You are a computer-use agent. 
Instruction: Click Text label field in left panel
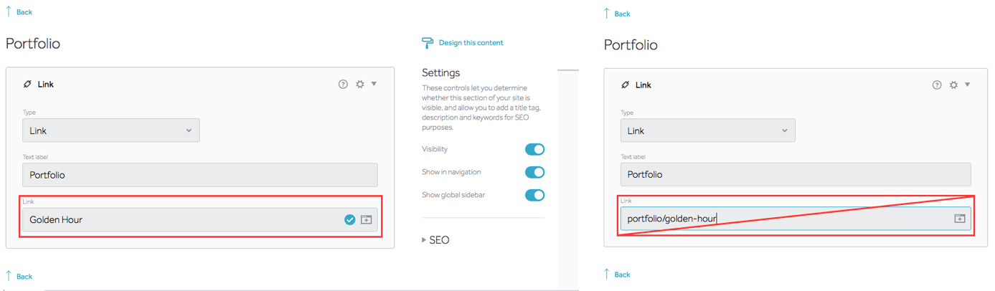[x=199, y=175]
